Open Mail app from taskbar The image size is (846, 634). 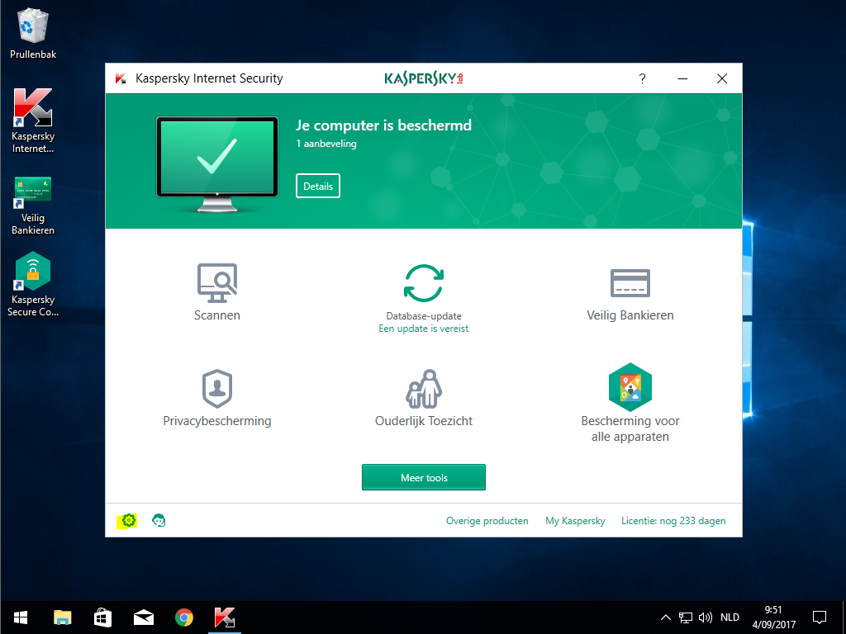[x=144, y=617]
